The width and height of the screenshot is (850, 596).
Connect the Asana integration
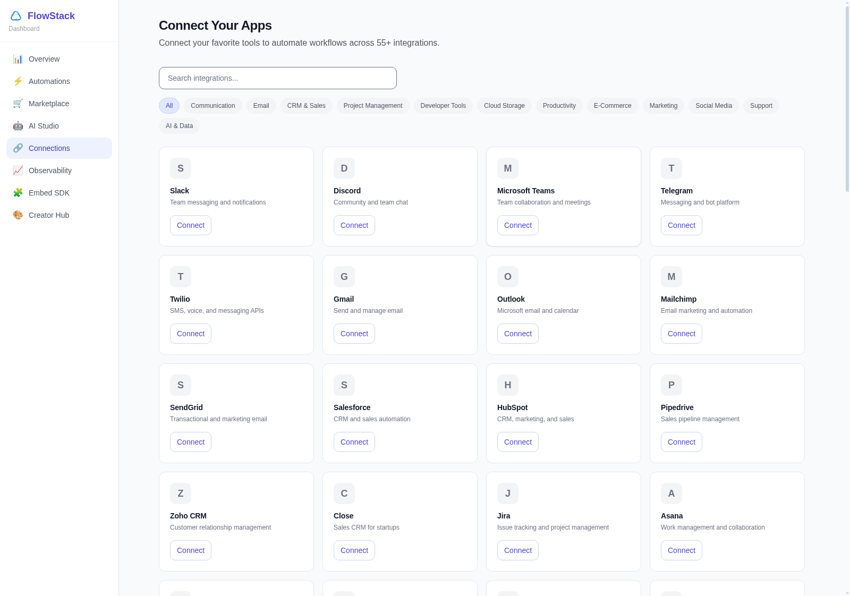point(682,550)
